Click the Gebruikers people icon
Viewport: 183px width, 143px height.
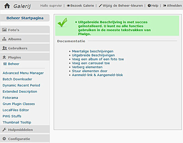[x=5, y=48]
